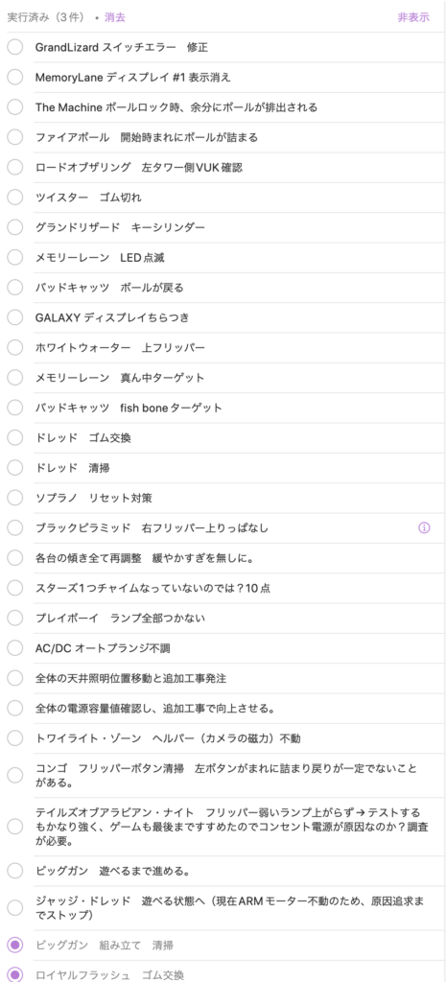Check off ドレッド 清掃 task

(15, 468)
